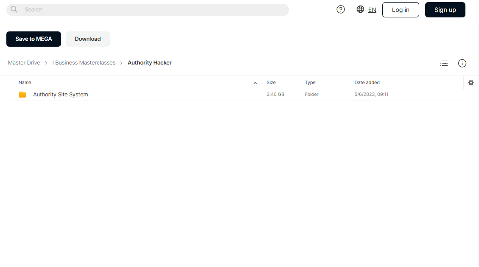The image size is (479, 267).
Task: Sort by Date added column header
Action: (367, 82)
